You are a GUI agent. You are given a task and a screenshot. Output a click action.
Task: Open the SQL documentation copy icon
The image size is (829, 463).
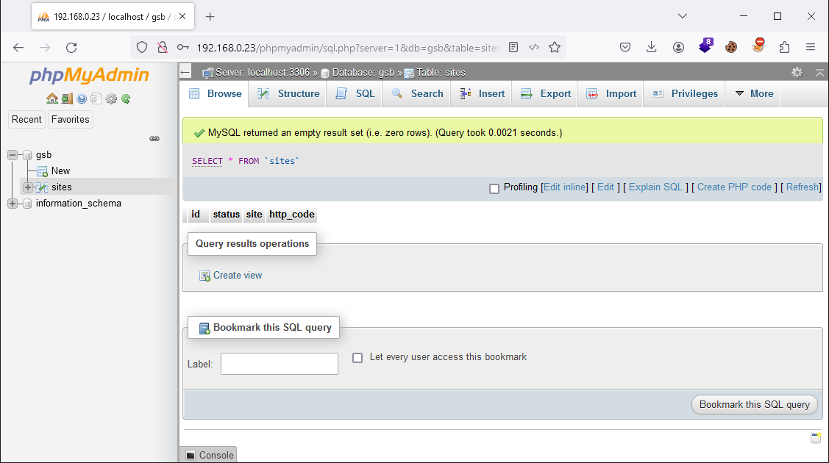point(96,98)
